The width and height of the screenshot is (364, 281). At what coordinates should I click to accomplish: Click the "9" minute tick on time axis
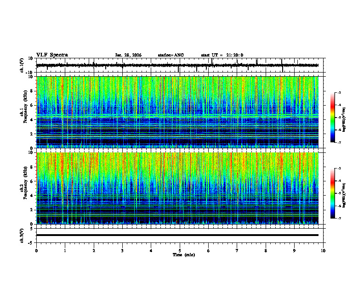294,251
